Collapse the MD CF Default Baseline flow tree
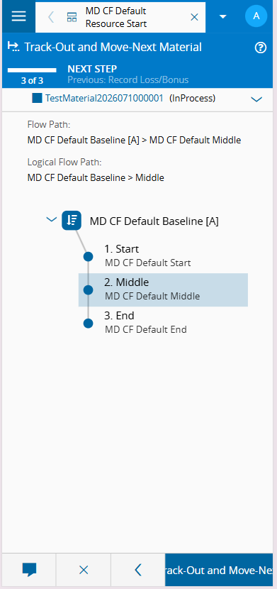 [x=51, y=219]
